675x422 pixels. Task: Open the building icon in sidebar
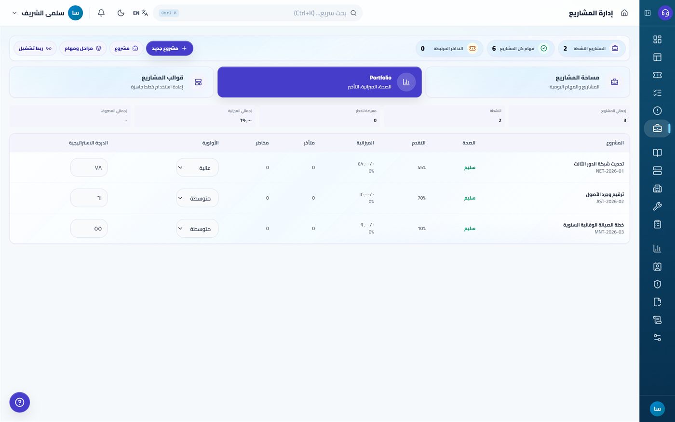click(x=657, y=189)
